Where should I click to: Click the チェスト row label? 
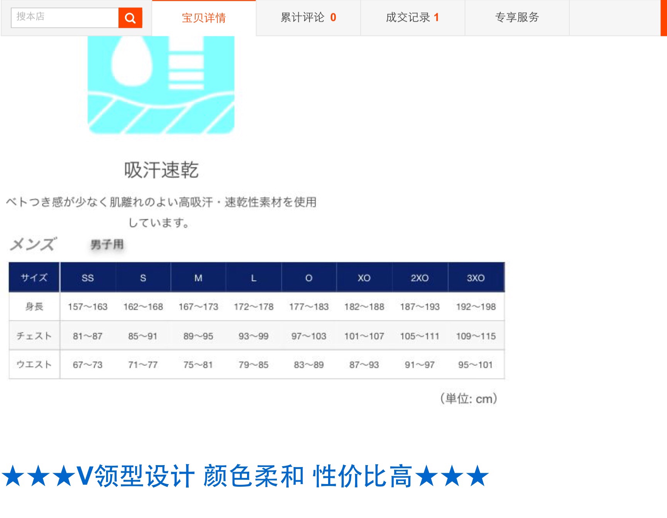pos(34,336)
